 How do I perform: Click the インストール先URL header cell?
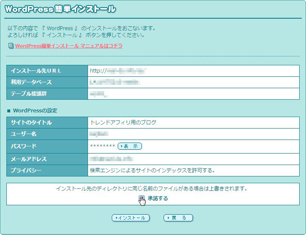coord(47,71)
